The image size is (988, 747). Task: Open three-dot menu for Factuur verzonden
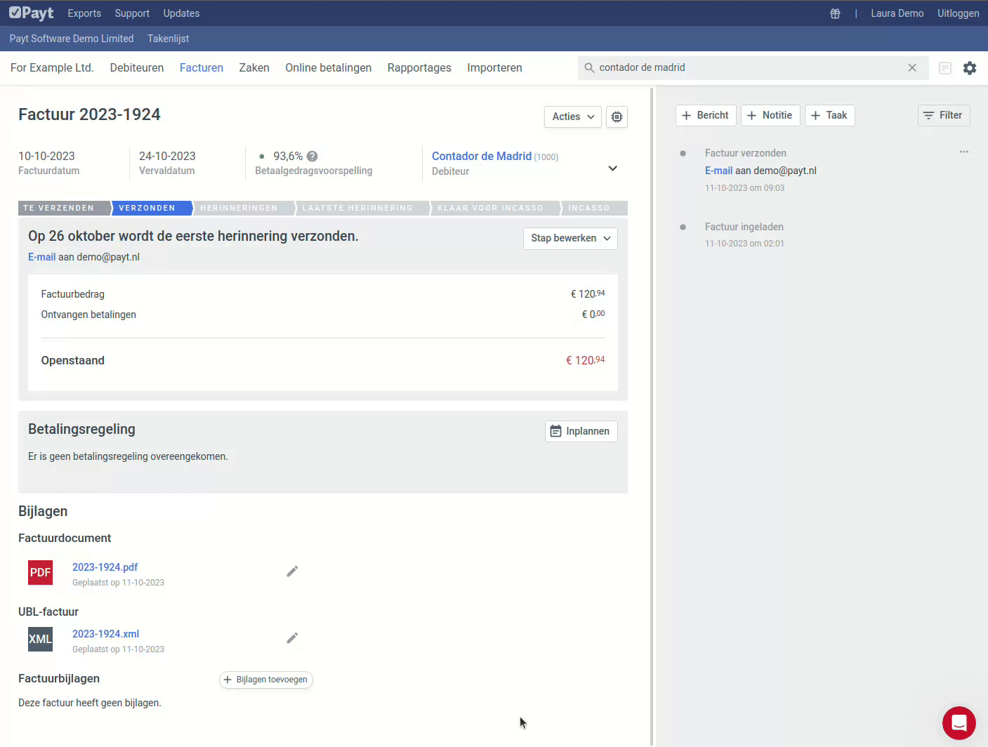point(963,152)
